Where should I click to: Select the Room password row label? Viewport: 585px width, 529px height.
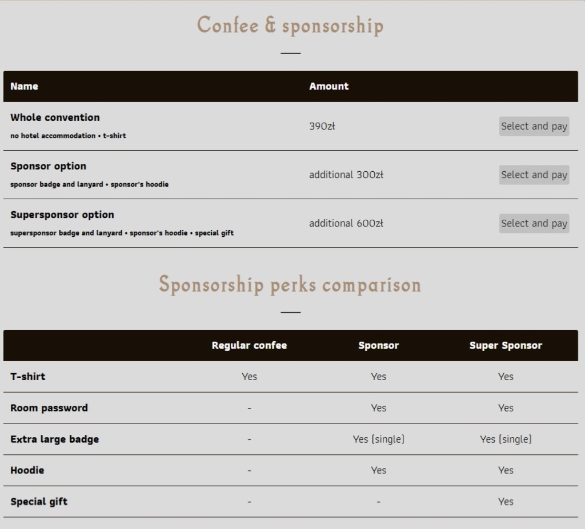[49, 408]
